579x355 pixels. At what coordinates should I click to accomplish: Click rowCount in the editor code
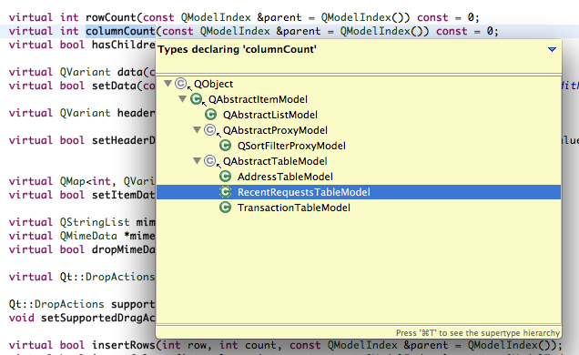coord(111,17)
